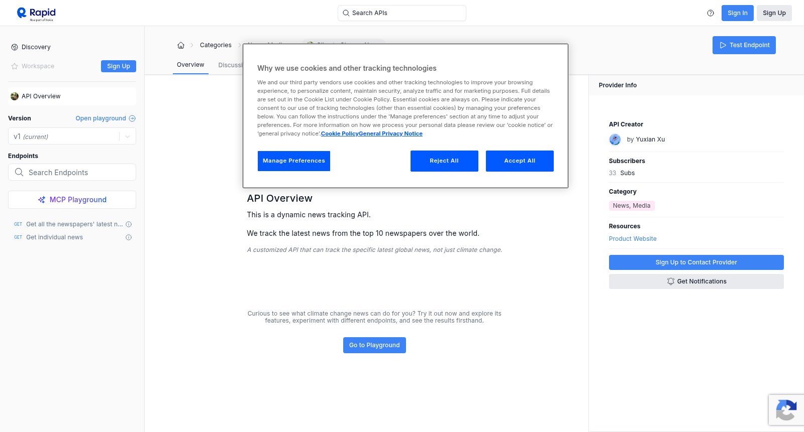Click the magnifier icon in Search APIs
This screenshot has width=804, height=432.
tap(346, 13)
